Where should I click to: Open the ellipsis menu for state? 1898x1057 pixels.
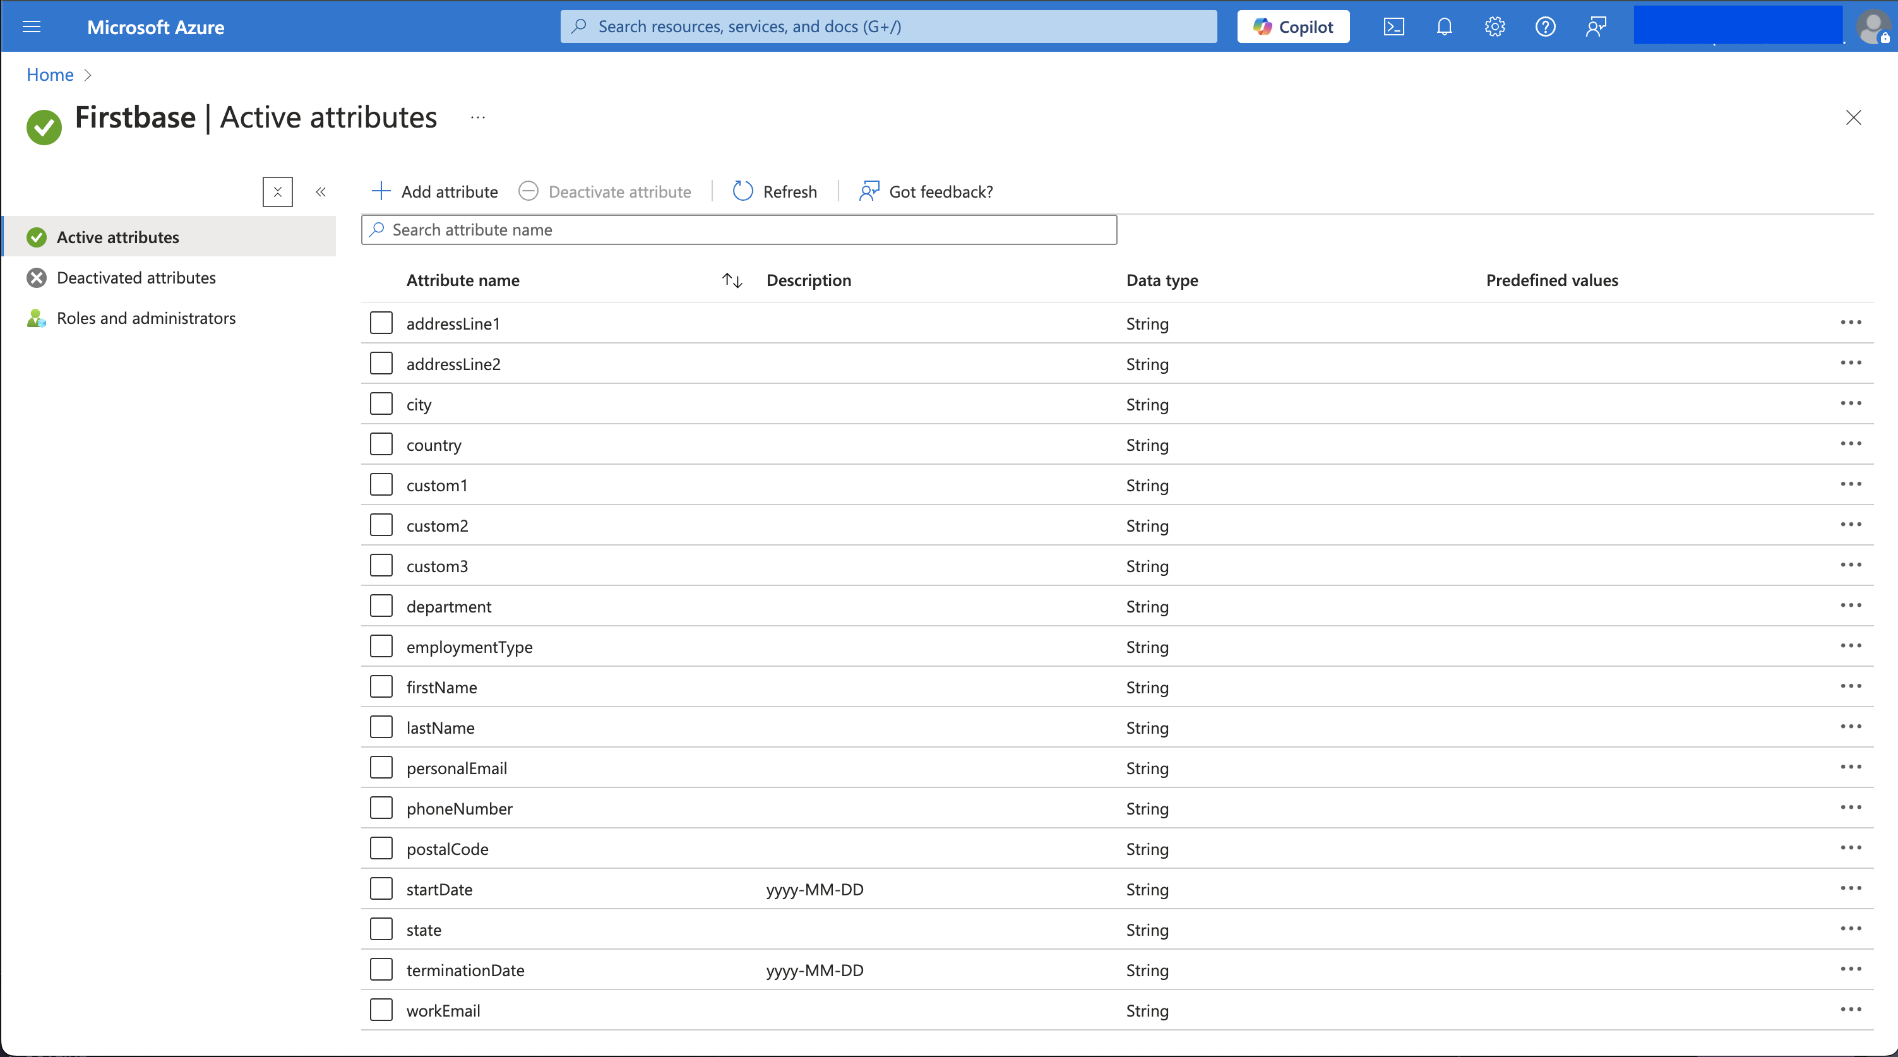(1851, 929)
